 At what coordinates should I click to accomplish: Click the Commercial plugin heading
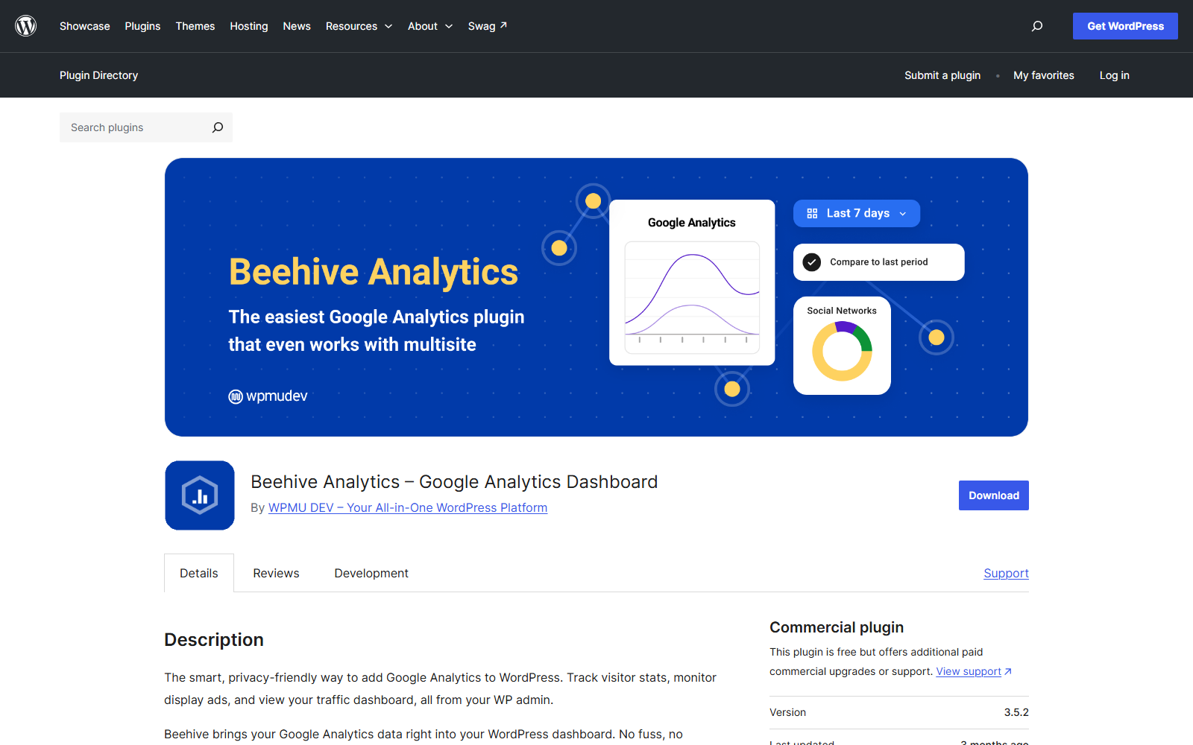coord(837,627)
